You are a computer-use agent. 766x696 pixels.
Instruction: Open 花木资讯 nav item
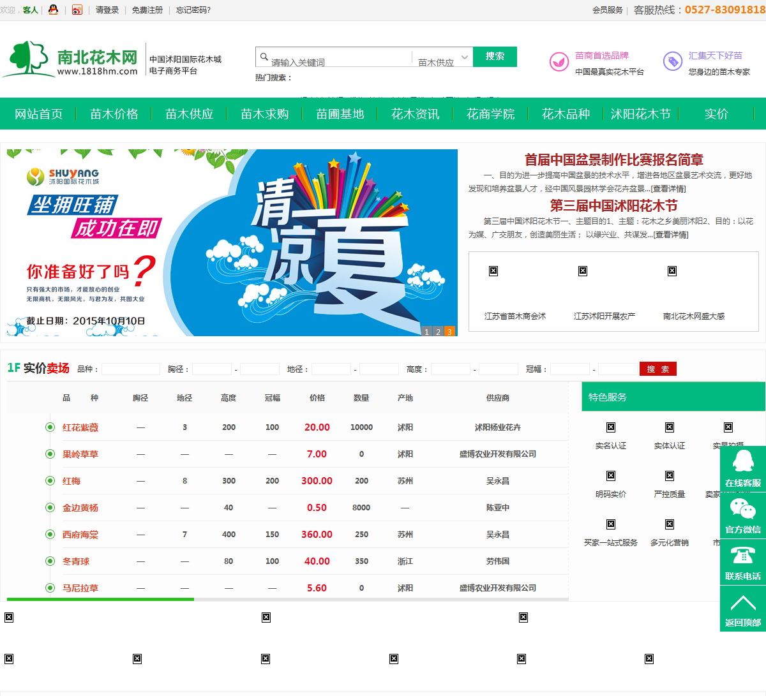point(416,114)
